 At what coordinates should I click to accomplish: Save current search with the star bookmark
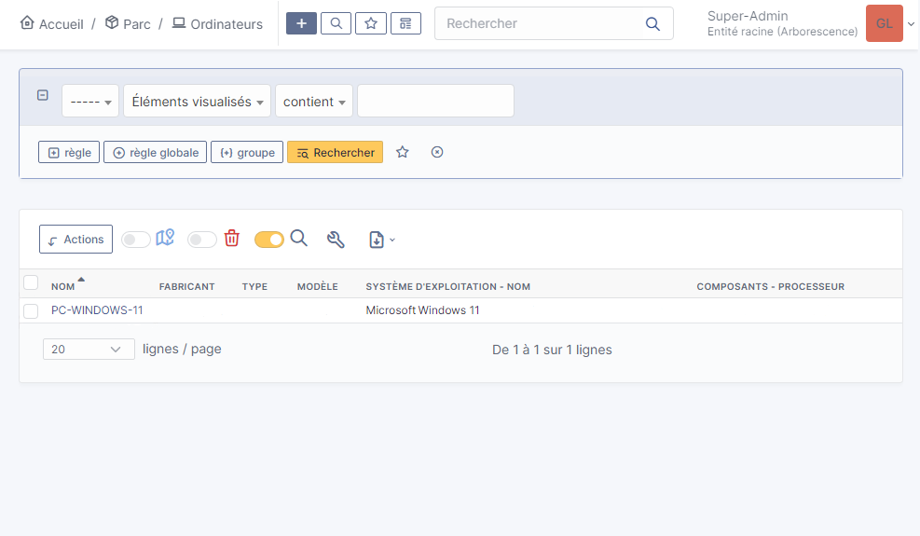(402, 152)
